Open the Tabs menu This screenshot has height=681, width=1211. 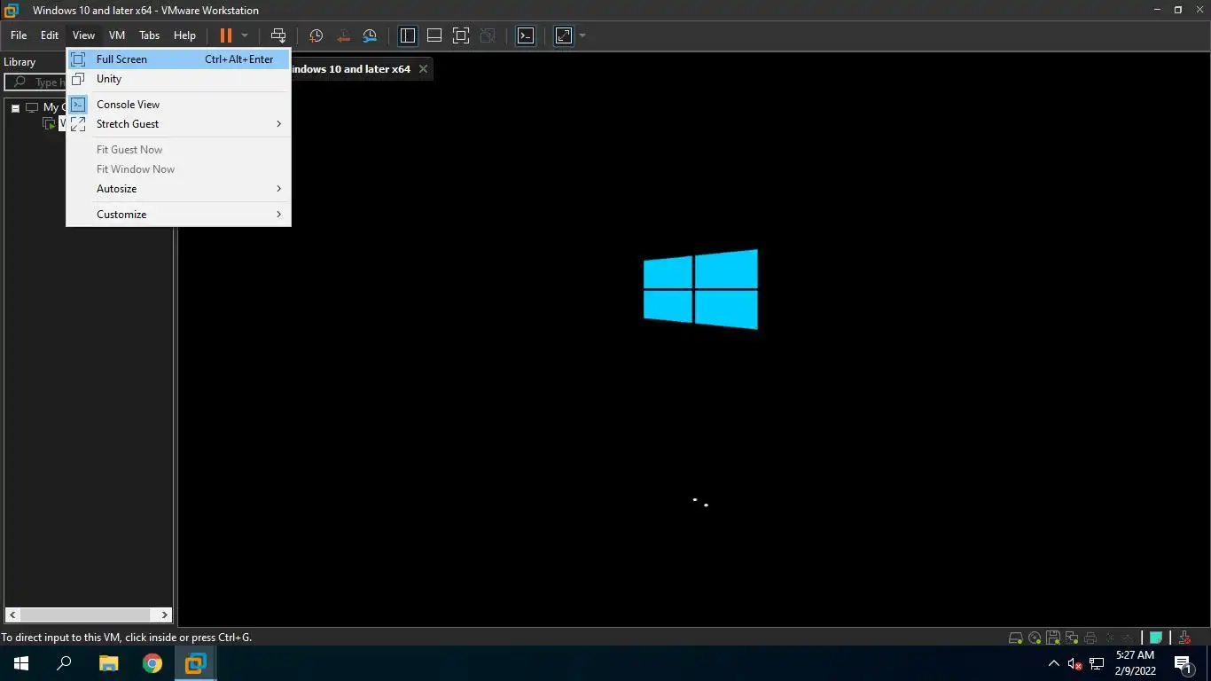[149, 35]
